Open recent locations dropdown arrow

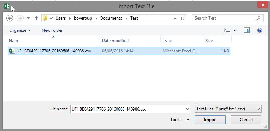tap(29, 18)
